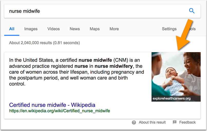Click the question mark icon near About this result
The height and width of the screenshot is (131, 207).
click(x=134, y=123)
